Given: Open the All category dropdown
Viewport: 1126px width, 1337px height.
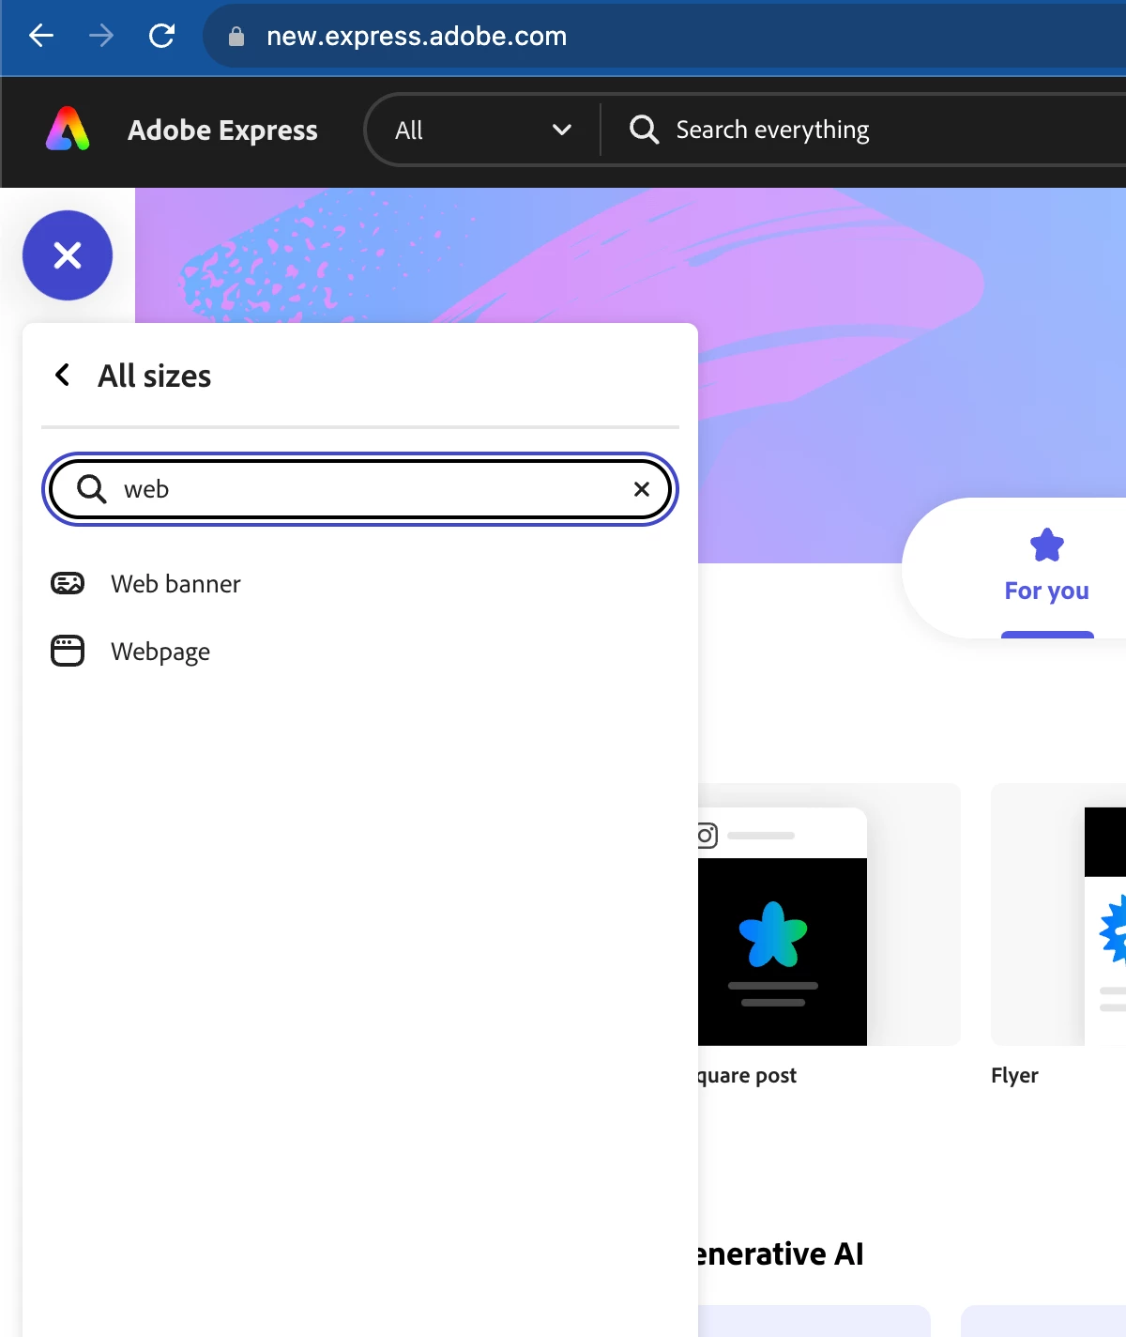Looking at the screenshot, I should point(482,130).
